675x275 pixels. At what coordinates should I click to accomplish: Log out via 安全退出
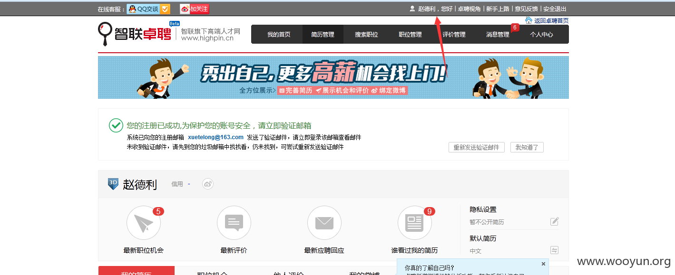pos(555,9)
